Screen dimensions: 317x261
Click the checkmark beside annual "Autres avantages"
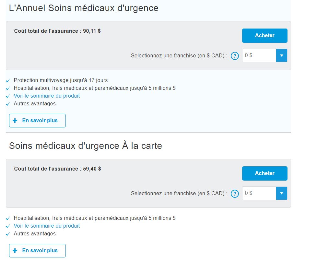[x=8, y=104]
